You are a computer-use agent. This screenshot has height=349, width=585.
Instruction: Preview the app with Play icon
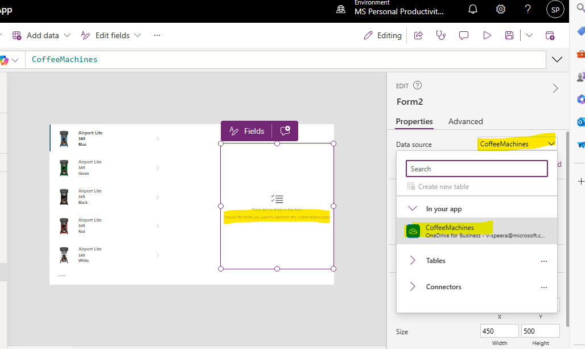tap(487, 35)
